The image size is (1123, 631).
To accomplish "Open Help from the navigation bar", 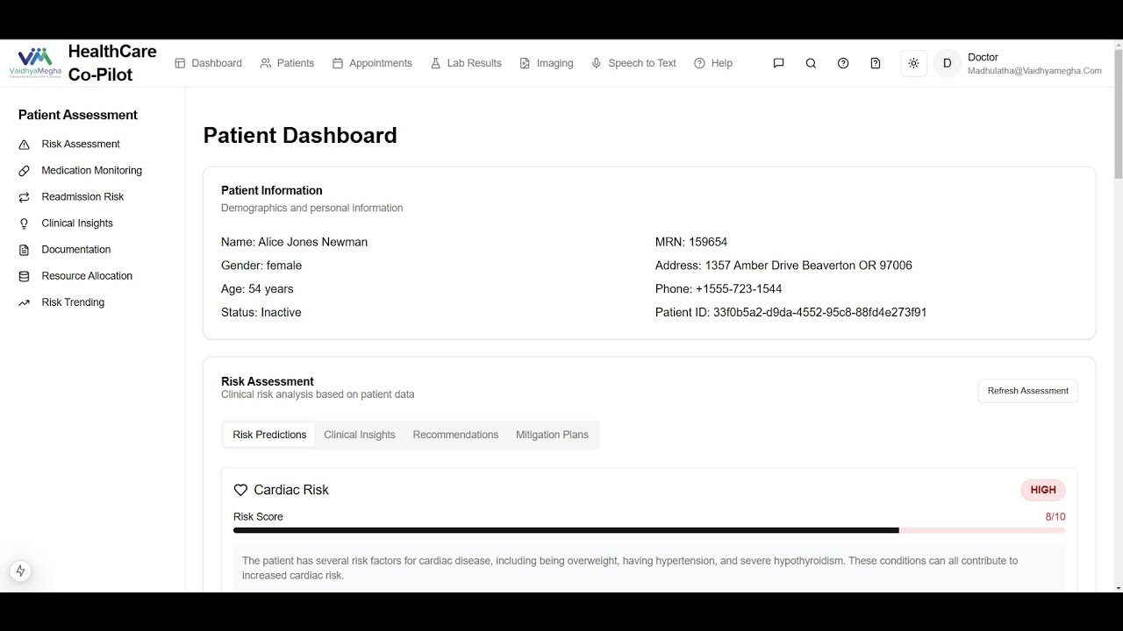I will (713, 63).
